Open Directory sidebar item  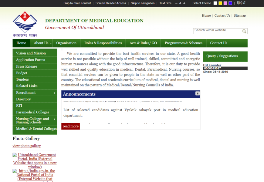pos(35,99)
